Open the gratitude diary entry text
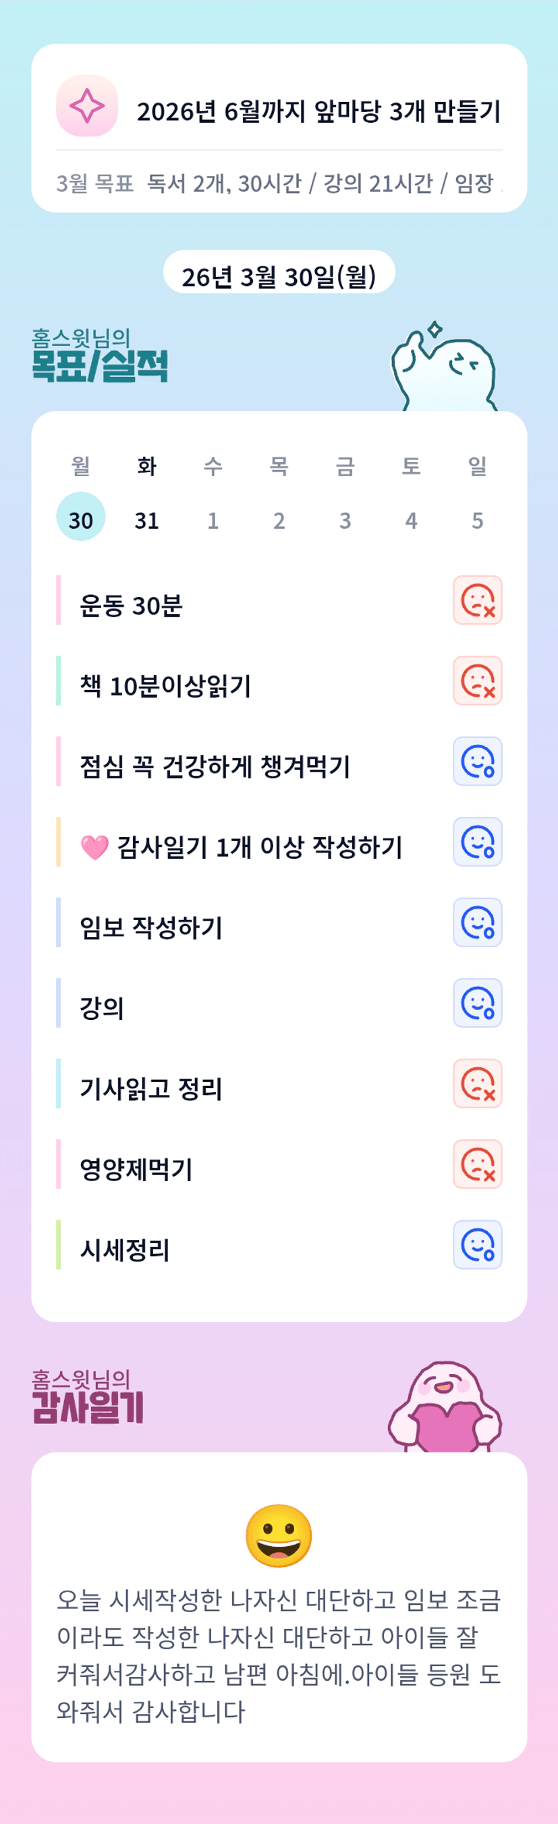Screen dimensions: 558x1824 279,1655
